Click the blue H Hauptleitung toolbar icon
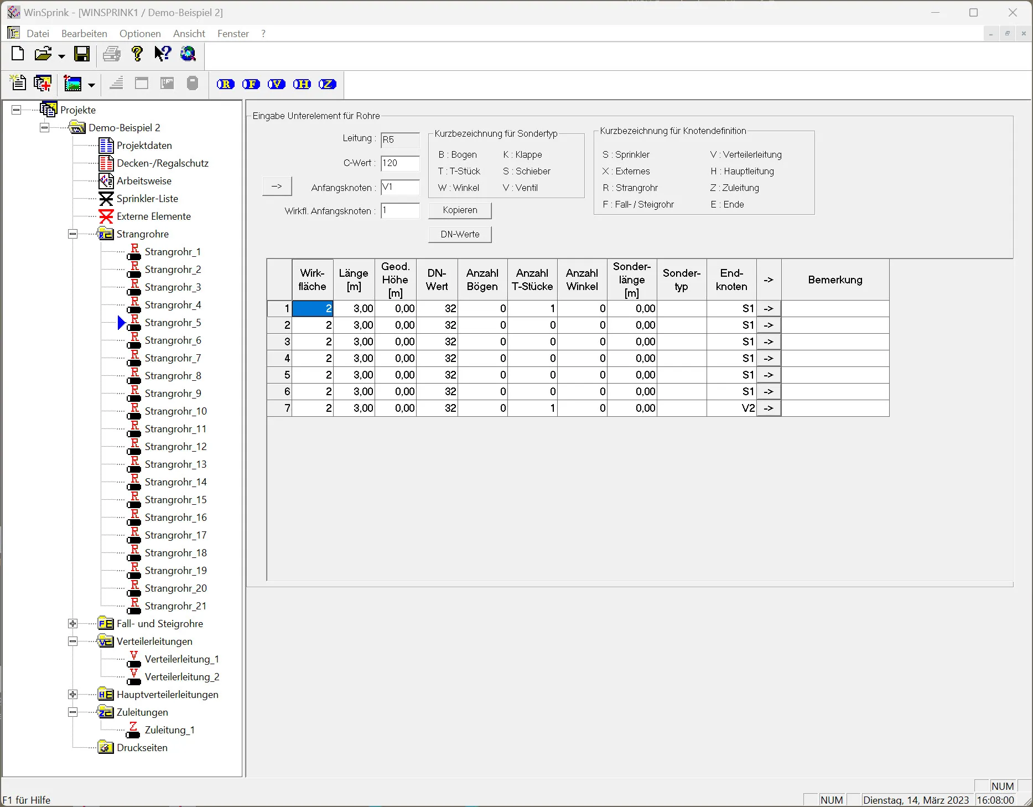Viewport: 1033px width, 807px height. coord(302,84)
